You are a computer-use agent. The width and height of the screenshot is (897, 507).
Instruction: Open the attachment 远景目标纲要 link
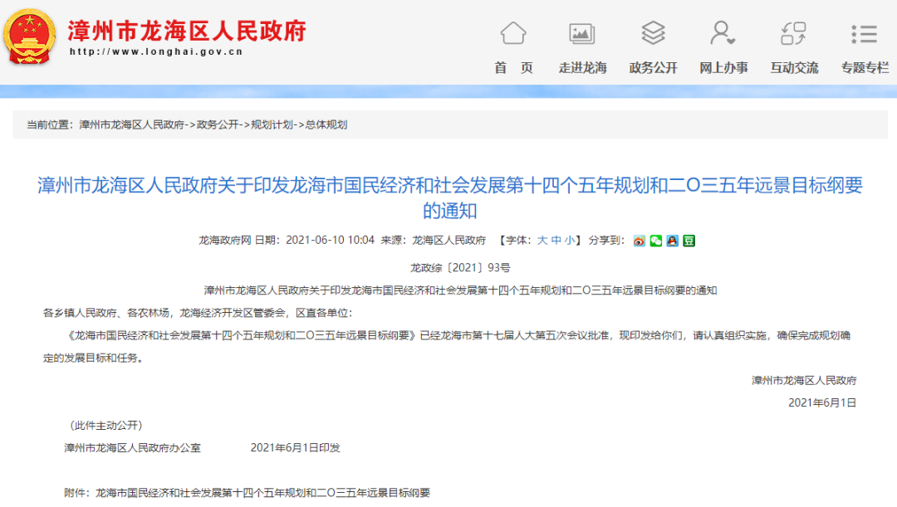click(263, 493)
